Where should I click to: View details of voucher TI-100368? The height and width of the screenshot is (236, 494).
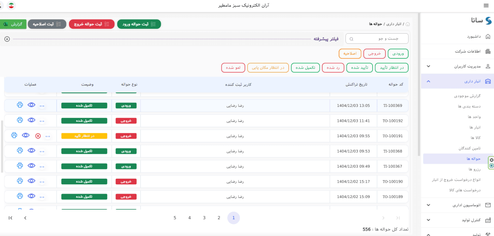31,150
